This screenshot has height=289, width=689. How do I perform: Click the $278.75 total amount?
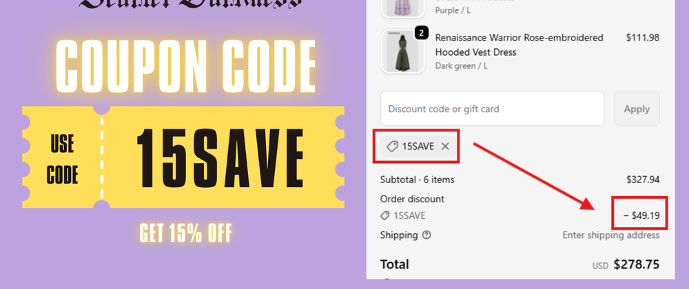[x=636, y=264]
